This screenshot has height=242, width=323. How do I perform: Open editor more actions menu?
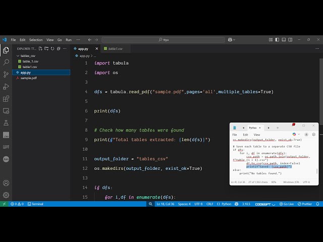pos(317,49)
